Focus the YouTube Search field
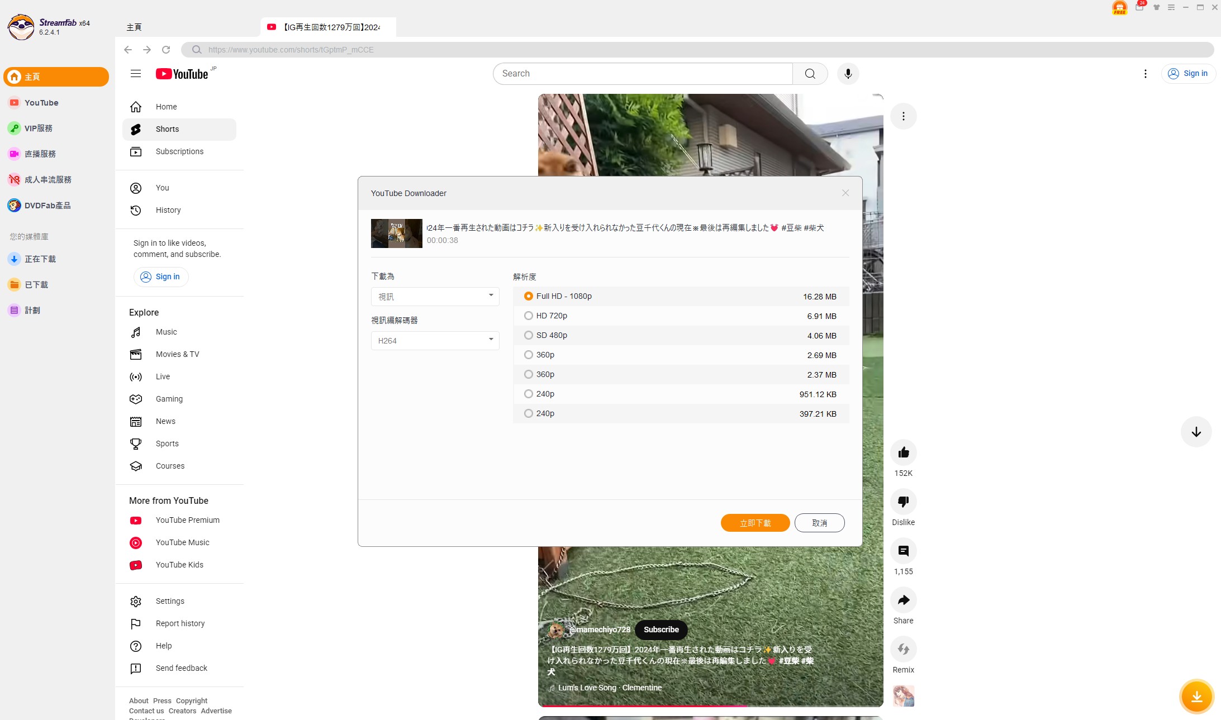The height and width of the screenshot is (720, 1221). pos(643,74)
